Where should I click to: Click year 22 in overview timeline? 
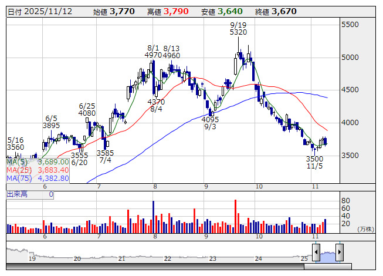click(x=167, y=258)
